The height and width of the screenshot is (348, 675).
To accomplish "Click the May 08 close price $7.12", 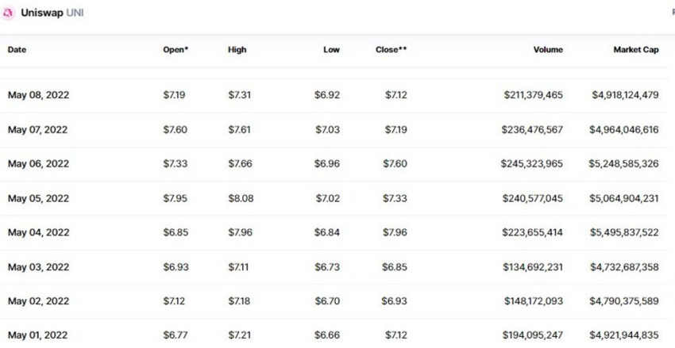I will [395, 95].
